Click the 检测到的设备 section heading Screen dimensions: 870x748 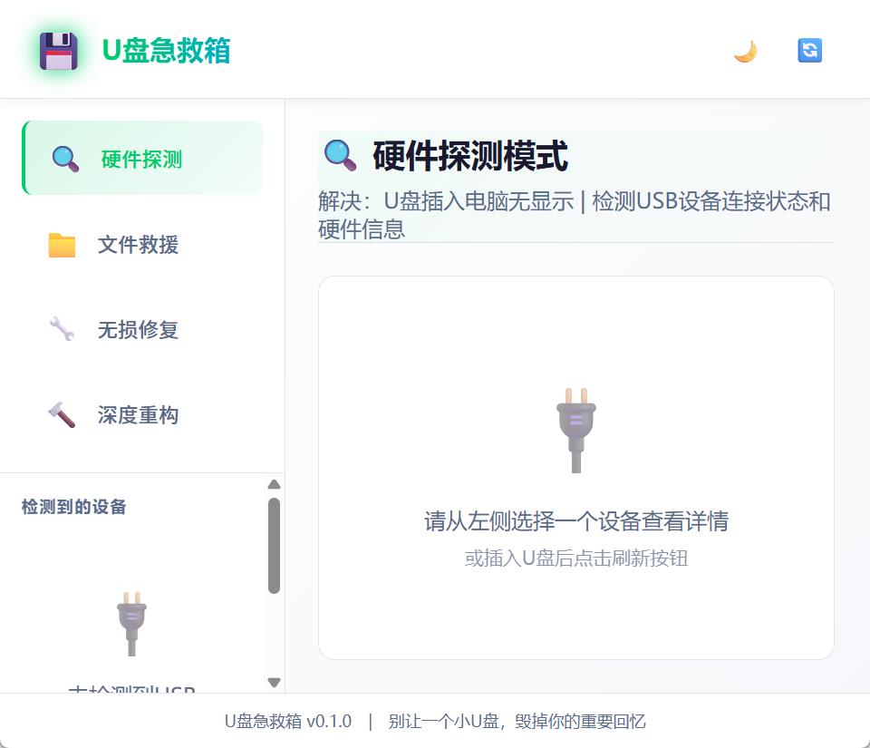(x=73, y=507)
